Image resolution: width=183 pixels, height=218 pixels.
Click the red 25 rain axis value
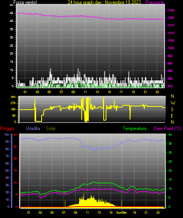coord(15,147)
